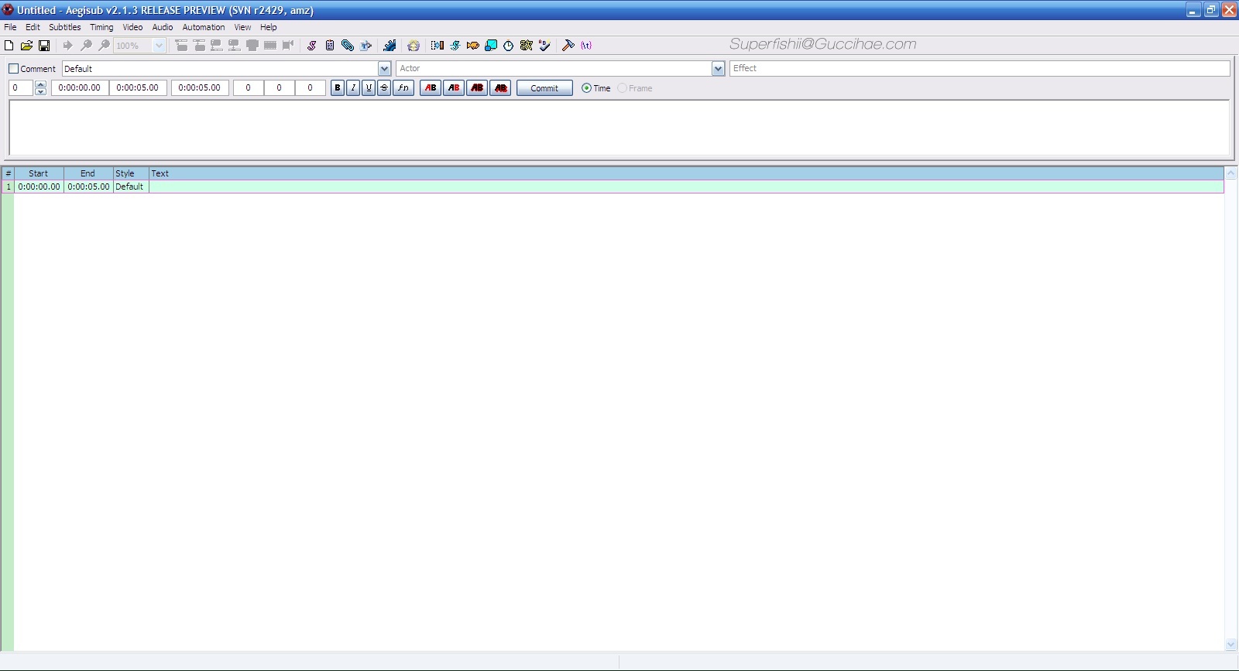This screenshot has height=671, width=1239.
Task: Click the Commit button
Action: [x=544, y=88]
